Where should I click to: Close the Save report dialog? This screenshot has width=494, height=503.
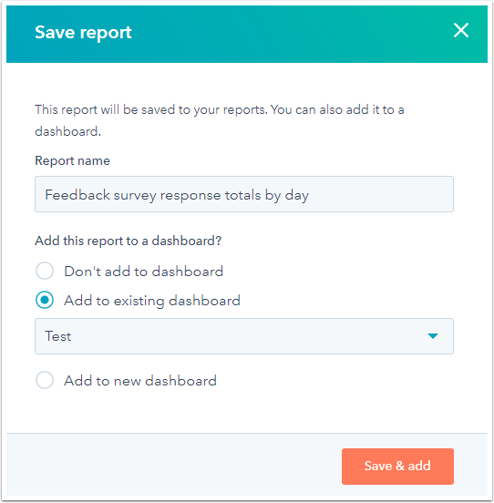click(x=461, y=30)
